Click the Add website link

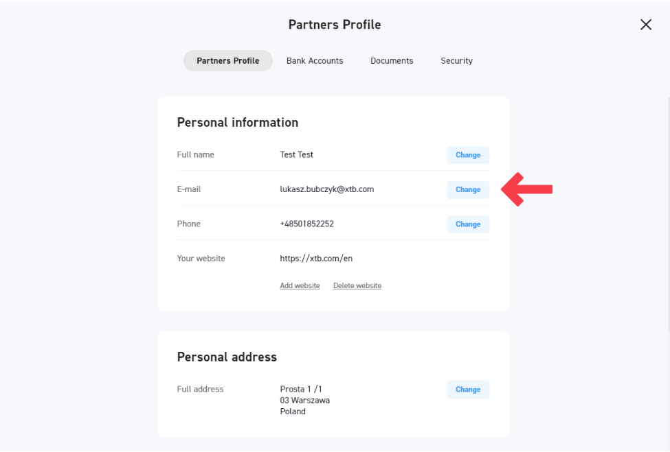(x=300, y=285)
